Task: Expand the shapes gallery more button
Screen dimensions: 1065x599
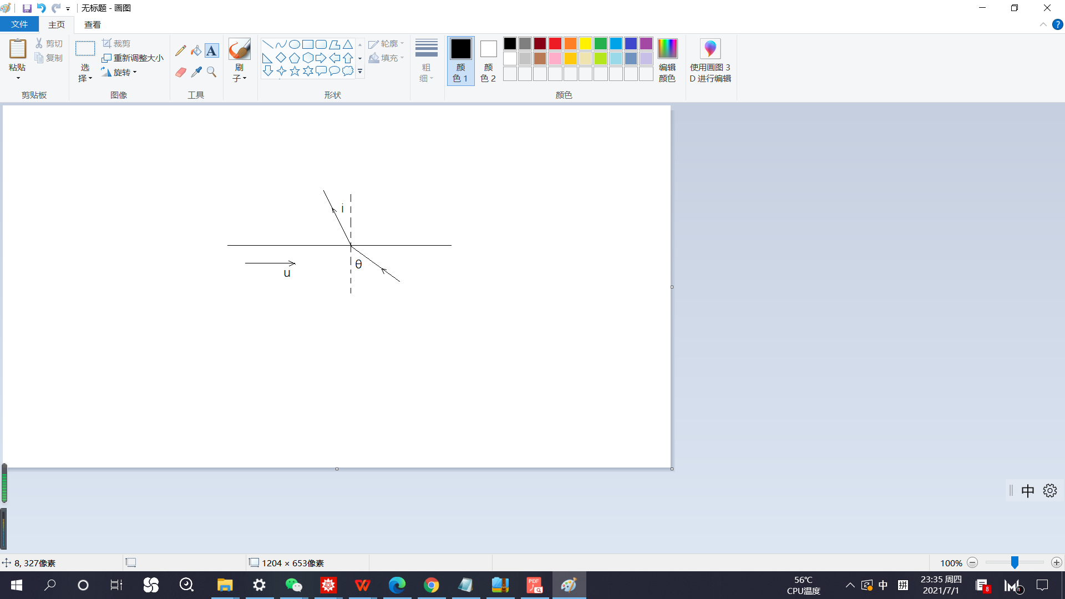Action: (360, 71)
